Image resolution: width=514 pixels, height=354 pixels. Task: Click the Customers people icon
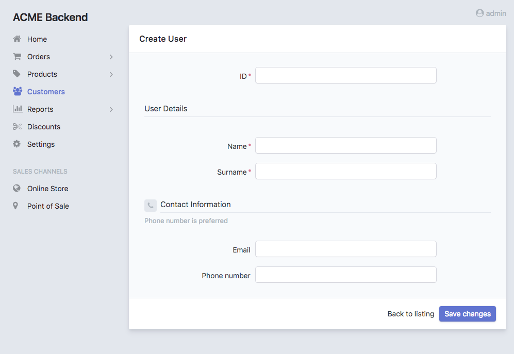point(18,92)
